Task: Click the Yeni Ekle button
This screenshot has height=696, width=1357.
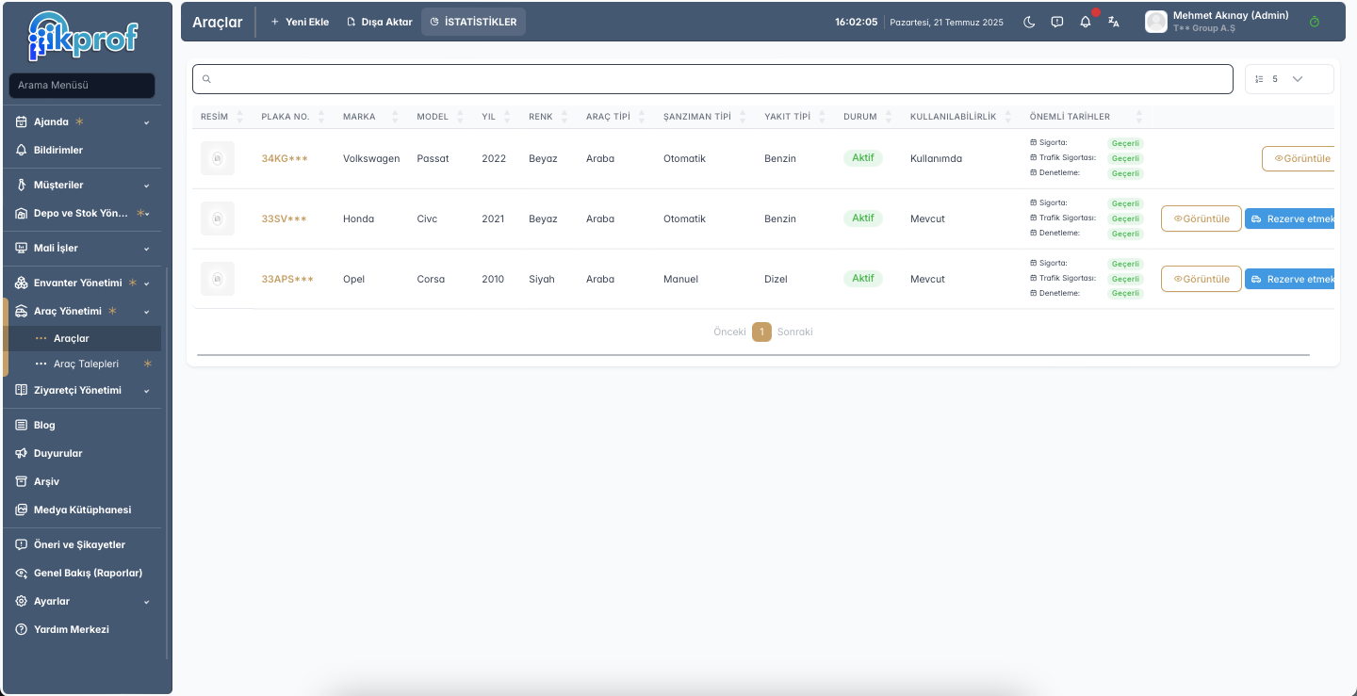Action: pyautogui.click(x=300, y=22)
